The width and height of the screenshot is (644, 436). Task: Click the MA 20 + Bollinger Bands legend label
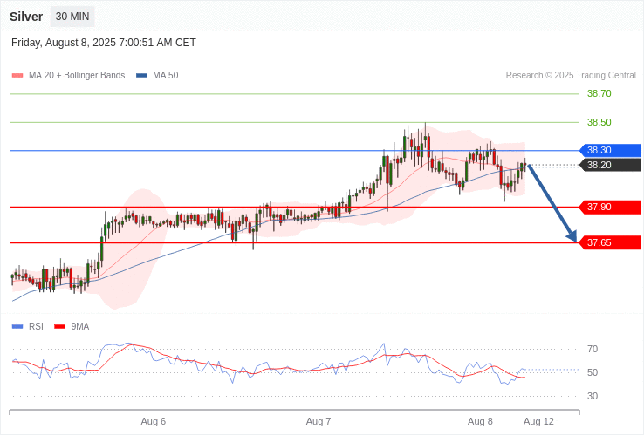pyautogui.click(x=77, y=76)
